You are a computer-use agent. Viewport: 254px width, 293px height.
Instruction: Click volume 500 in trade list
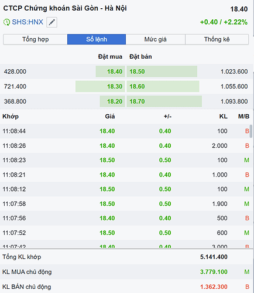point(222,218)
